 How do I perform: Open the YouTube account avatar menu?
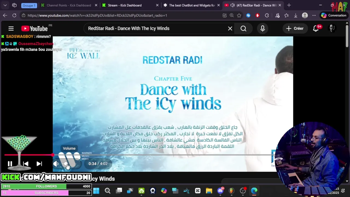pos(332,28)
